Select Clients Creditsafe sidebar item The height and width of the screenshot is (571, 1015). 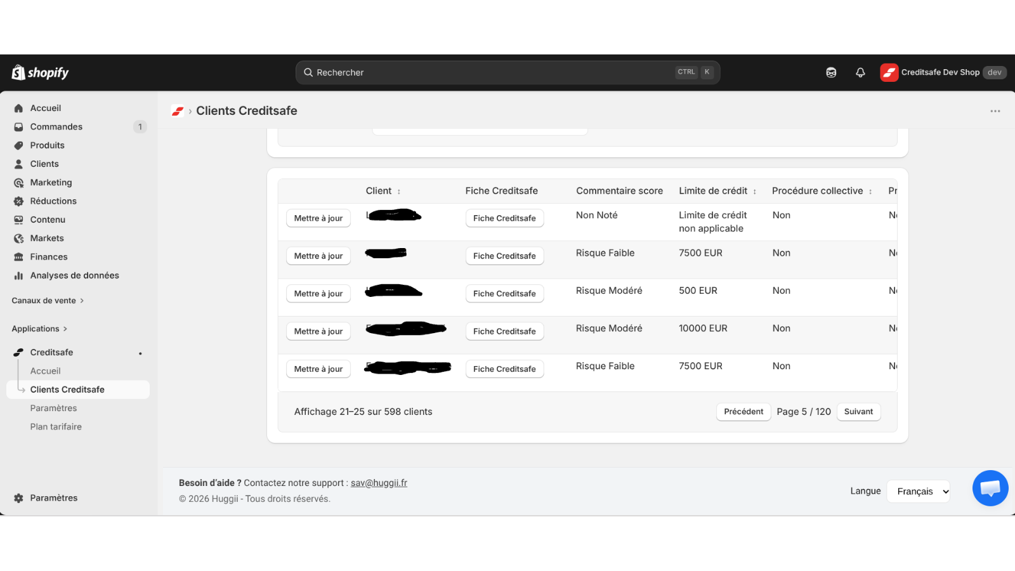(x=78, y=390)
